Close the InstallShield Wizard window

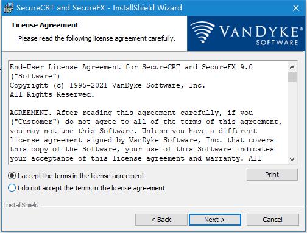296,8
